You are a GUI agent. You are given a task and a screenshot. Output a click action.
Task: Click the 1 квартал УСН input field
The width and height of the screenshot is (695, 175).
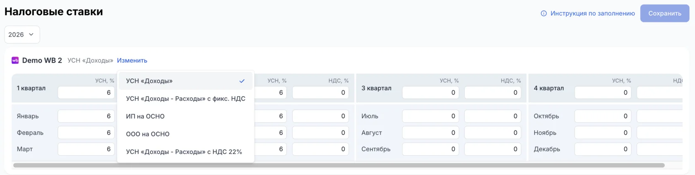click(x=86, y=92)
